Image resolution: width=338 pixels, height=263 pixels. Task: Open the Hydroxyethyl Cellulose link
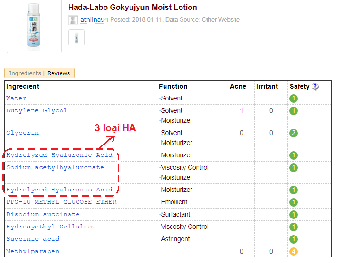point(51,227)
